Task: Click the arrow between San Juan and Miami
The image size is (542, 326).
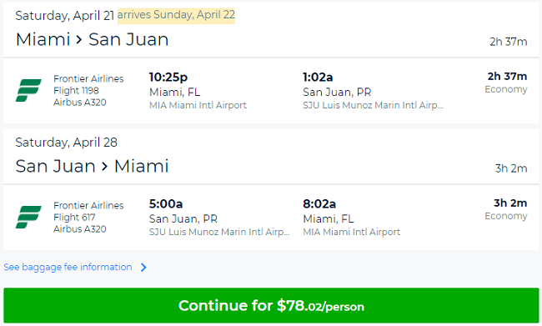Action: coord(105,166)
